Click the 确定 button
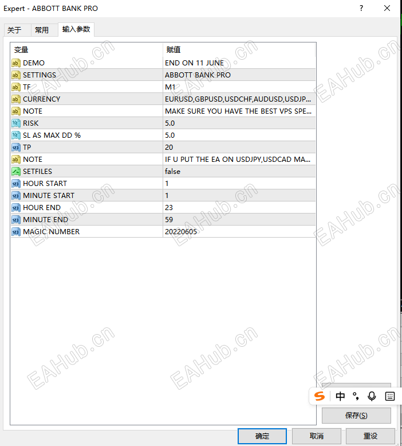Image resolution: width=402 pixels, height=446 pixels. [x=262, y=436]
